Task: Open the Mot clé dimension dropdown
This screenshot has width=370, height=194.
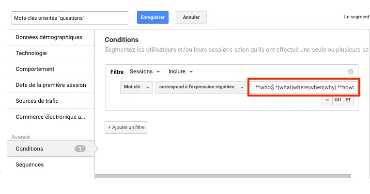Action: [137, 87]
